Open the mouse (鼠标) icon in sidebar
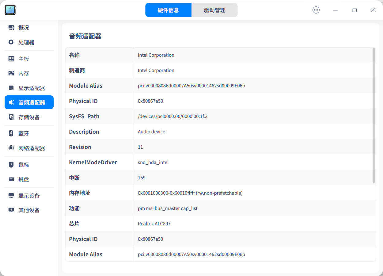Image resolution: width=383 pixels, height=276 pixels. click(x=11, y=165)
